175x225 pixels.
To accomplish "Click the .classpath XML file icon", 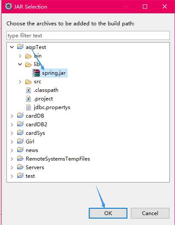I will [28, 90].
